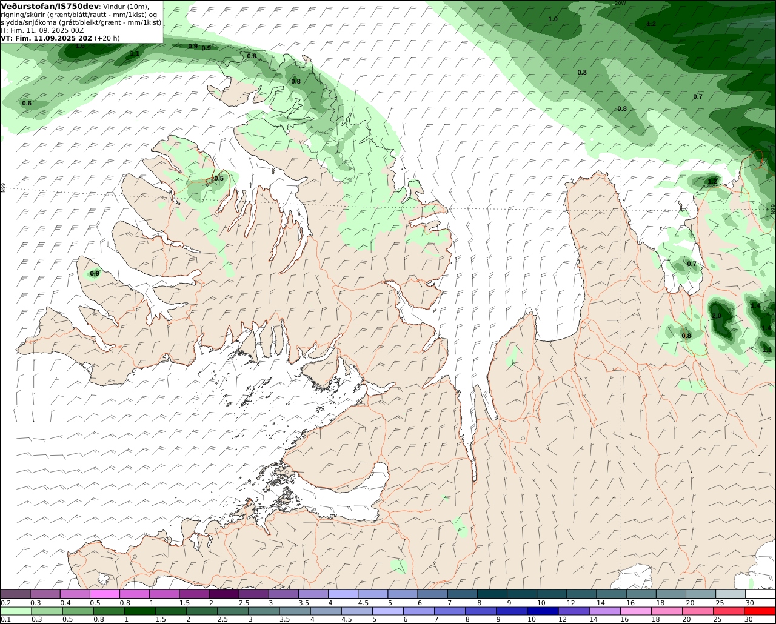Click the 0.5 precipitation value on the map

coord(219,178)
